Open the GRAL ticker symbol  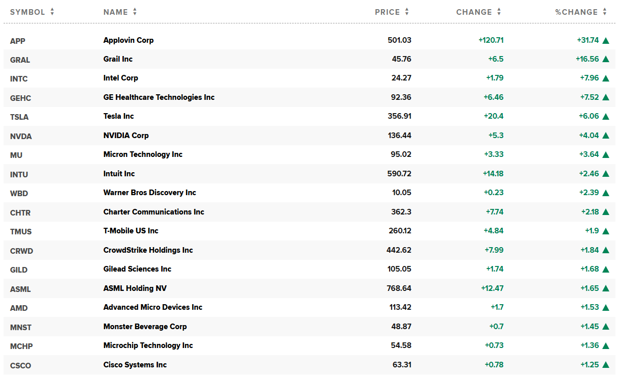[20, 60]
